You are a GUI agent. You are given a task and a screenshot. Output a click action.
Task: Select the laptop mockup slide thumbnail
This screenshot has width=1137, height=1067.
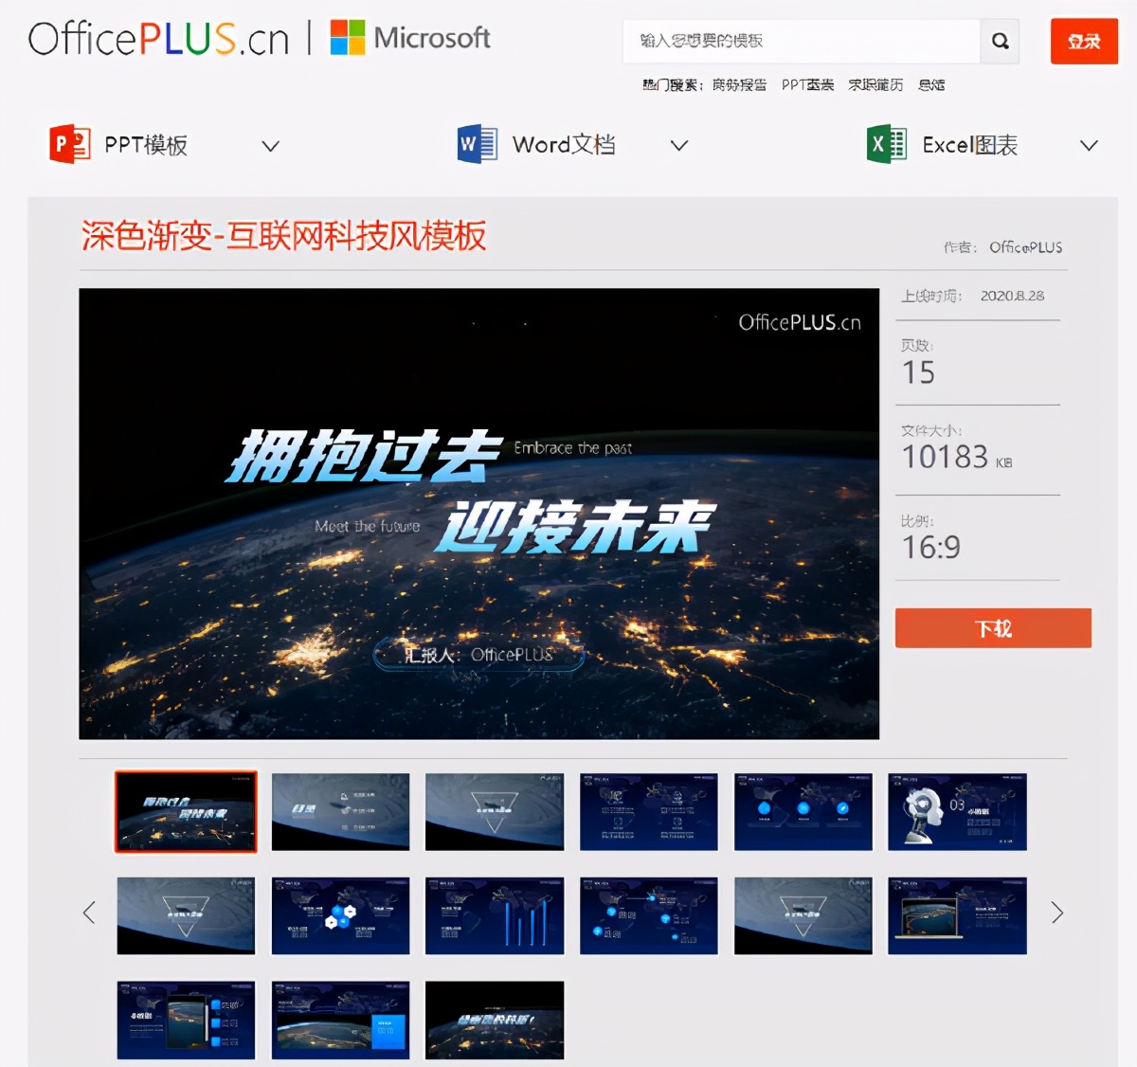click(x=957, y=915)
